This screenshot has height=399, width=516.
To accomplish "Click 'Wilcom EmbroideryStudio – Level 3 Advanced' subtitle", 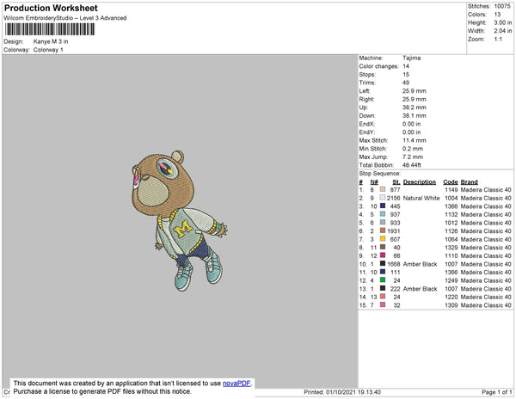I will 64,18.
